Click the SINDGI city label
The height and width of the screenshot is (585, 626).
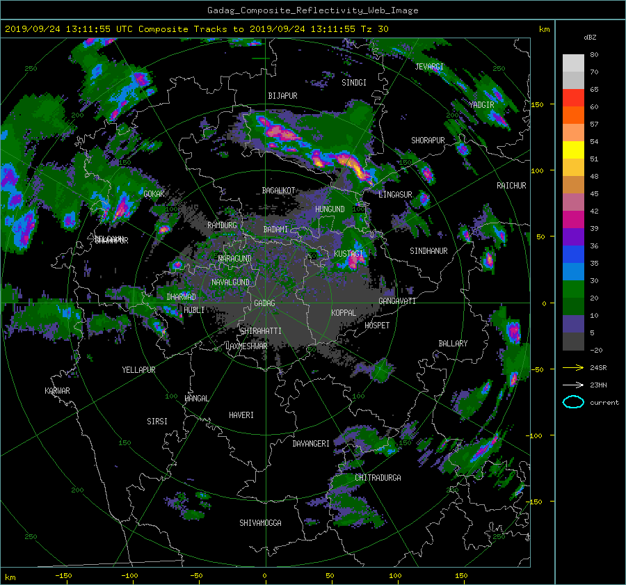click(354, 83)
